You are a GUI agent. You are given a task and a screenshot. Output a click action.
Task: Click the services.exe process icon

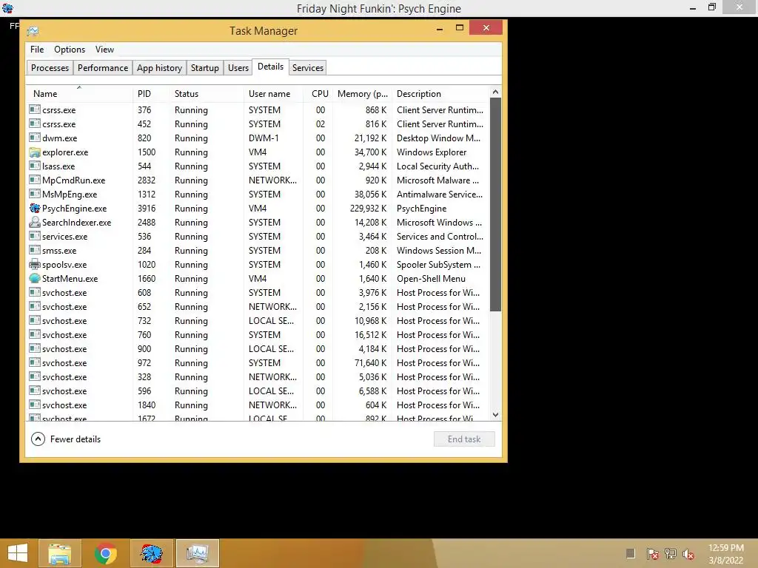[35, 236]
